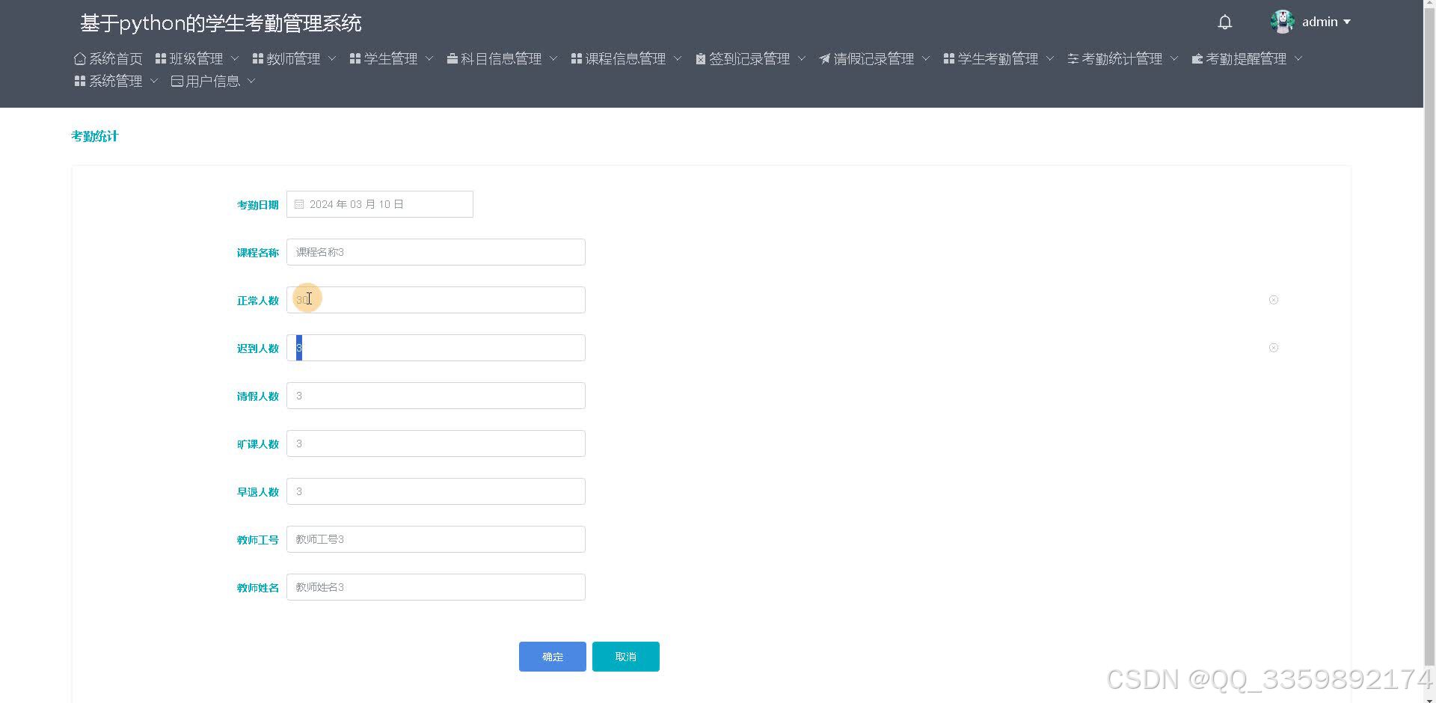Open the 考勤统计管理 menu
This screenshot has height=703, width=1436.
click(x=1123, y=58)
